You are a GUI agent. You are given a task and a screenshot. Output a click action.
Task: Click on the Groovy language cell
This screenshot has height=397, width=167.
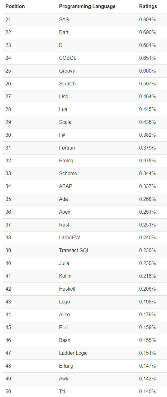[67, 71]
